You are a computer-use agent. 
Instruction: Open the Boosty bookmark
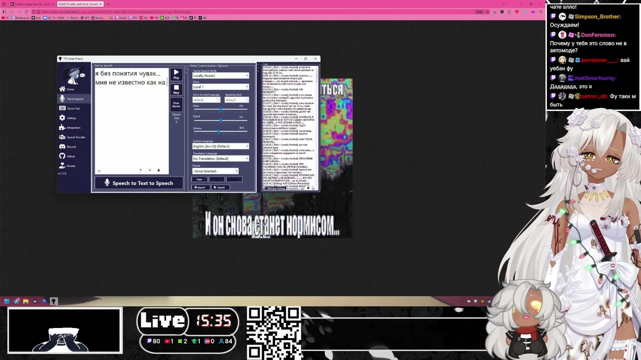pos(98,17)
